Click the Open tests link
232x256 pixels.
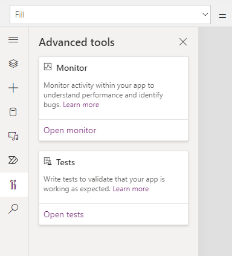coord(63,214)
